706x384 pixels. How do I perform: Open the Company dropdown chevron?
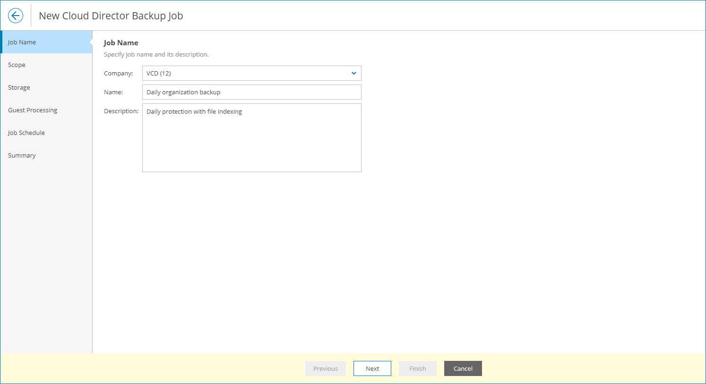[x=354, y=73]
